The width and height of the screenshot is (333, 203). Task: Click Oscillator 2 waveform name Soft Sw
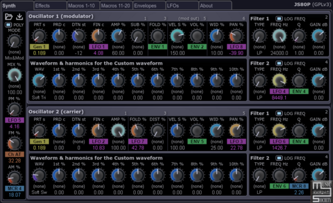(39, 192)
